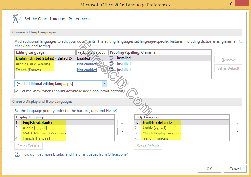The image size is (251, 177).
Task: Close the Language Preferences dialog
Action: point(242,3)
